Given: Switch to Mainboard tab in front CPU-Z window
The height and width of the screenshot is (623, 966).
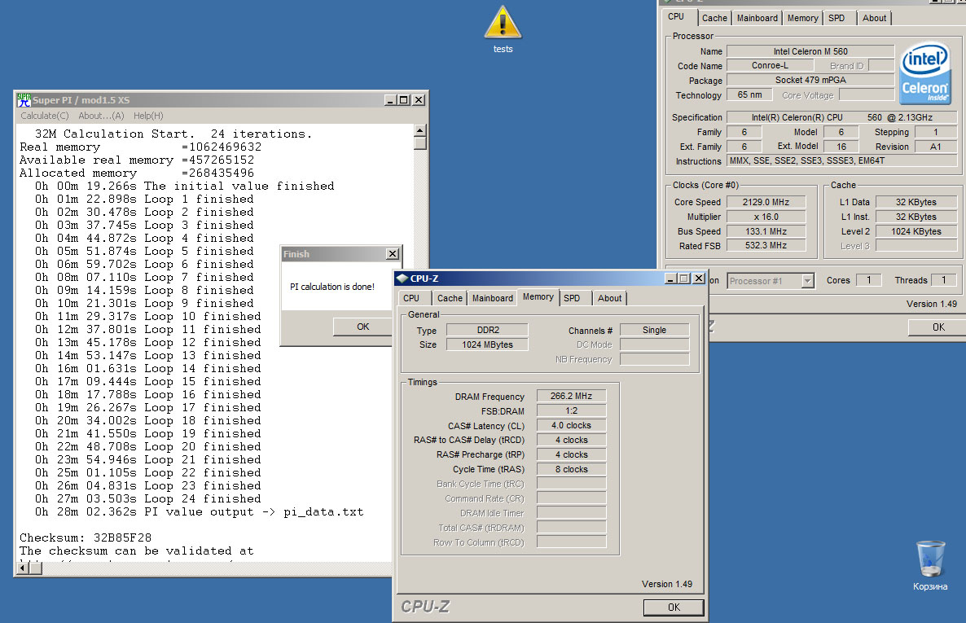Looking at the screenshot, I should point(492,298).
